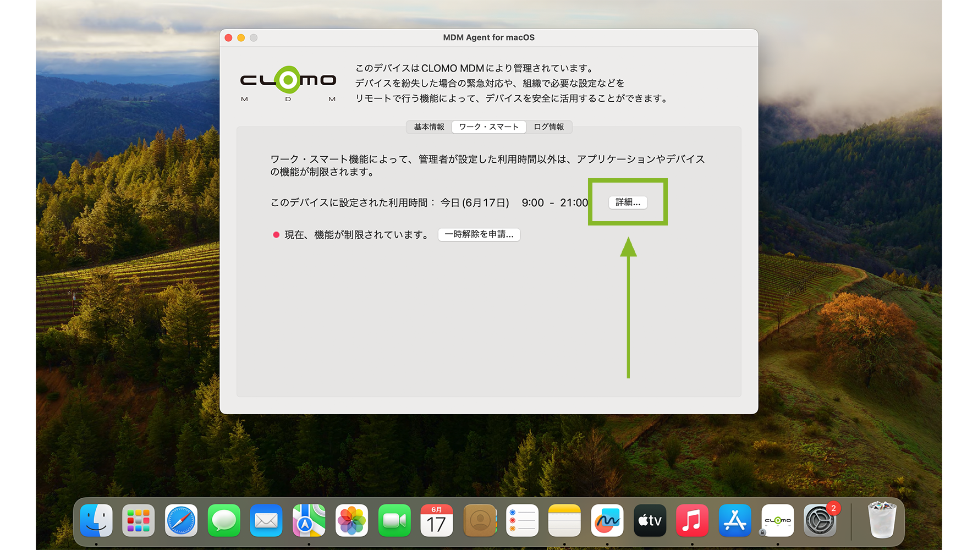
Task: Open the ログ情報 tab
Action: coord(549,127)
